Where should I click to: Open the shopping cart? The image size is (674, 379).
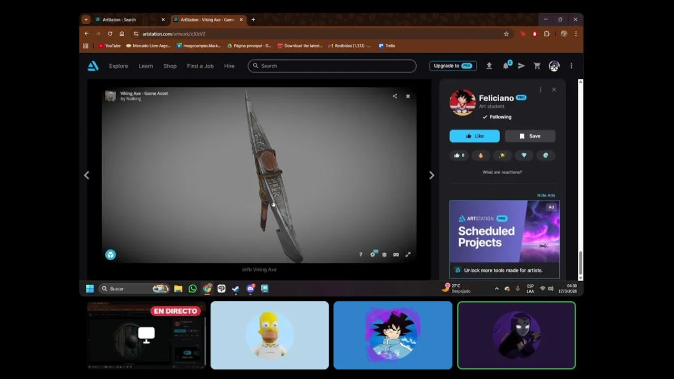[x=537, y=66]
